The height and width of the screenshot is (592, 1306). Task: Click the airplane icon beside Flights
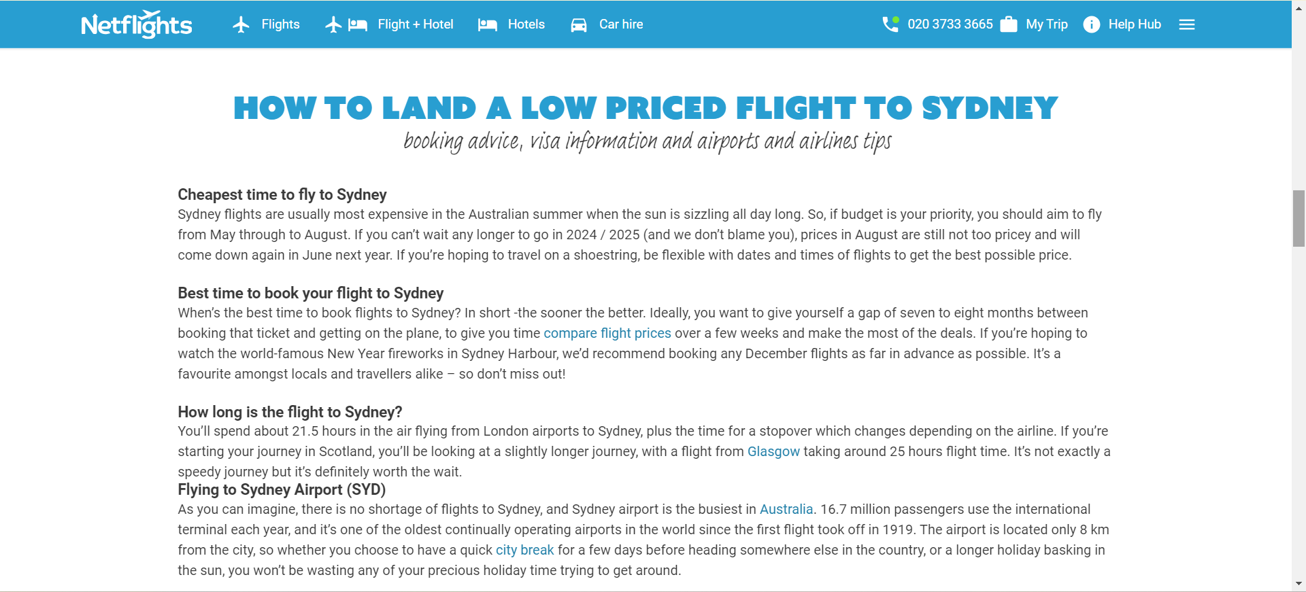pos(241,24)
